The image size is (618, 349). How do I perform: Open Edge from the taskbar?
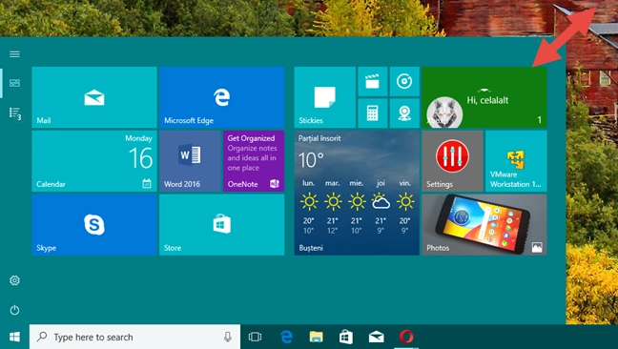tap(286, 337)
